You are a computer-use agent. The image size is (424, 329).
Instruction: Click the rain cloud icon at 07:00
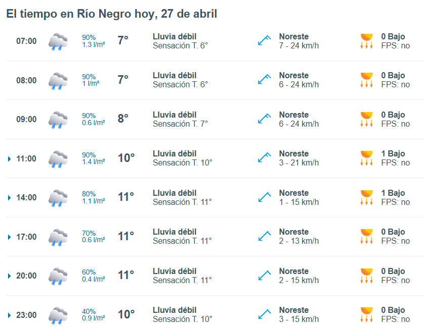[x=58, y=41]
